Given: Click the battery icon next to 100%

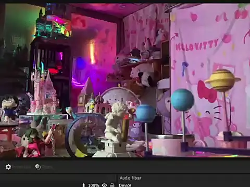Looking at the screenshot, I should coord(84,185).
